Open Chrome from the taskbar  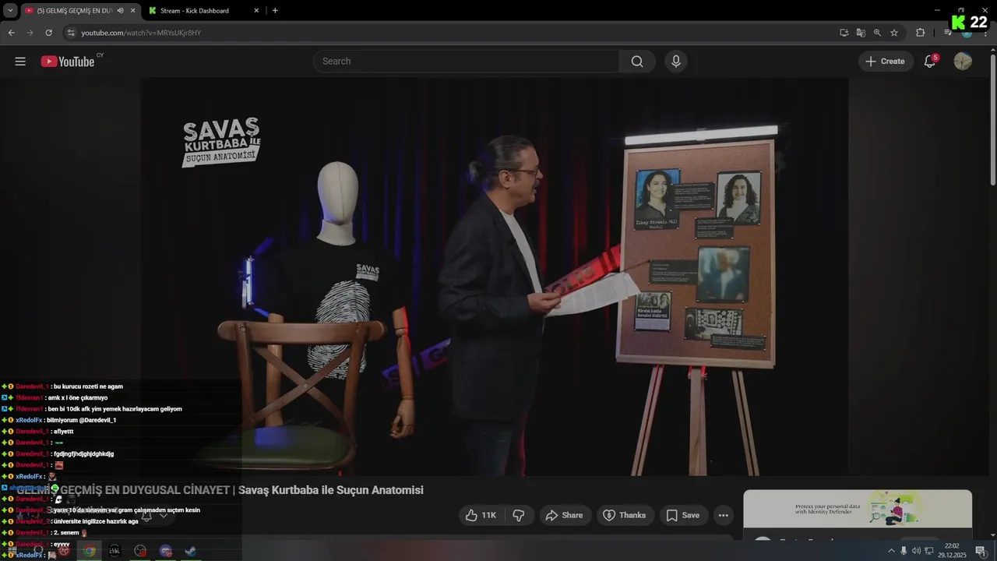point(90,551)
